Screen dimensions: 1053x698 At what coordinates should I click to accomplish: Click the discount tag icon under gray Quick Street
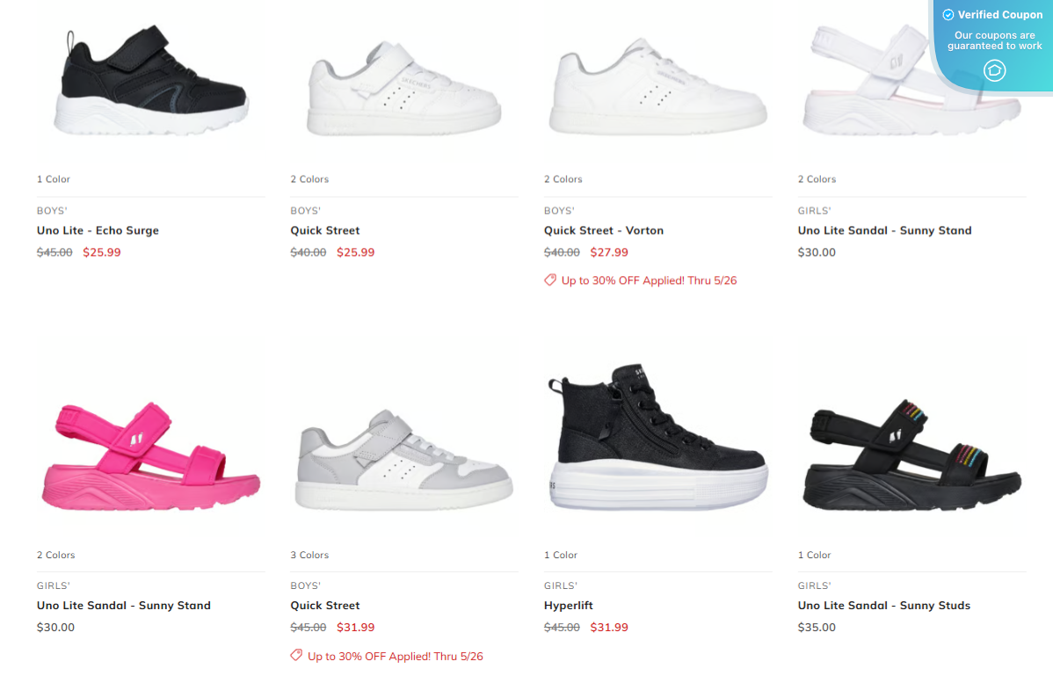point(296,655)
